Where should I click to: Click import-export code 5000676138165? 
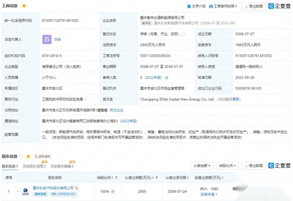coord(248,88)
